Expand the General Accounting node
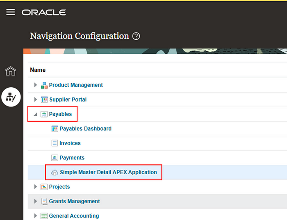 [36, 216]
